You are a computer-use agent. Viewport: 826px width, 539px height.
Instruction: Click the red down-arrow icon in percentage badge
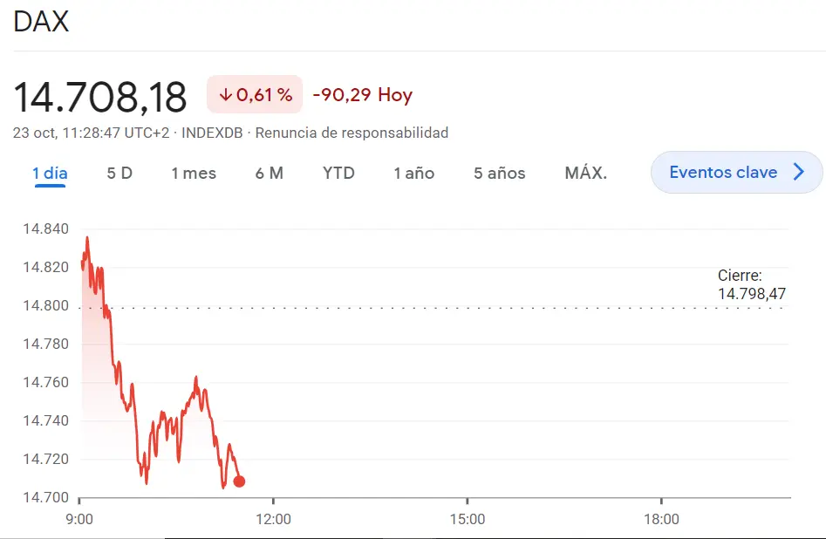point(228,93)
